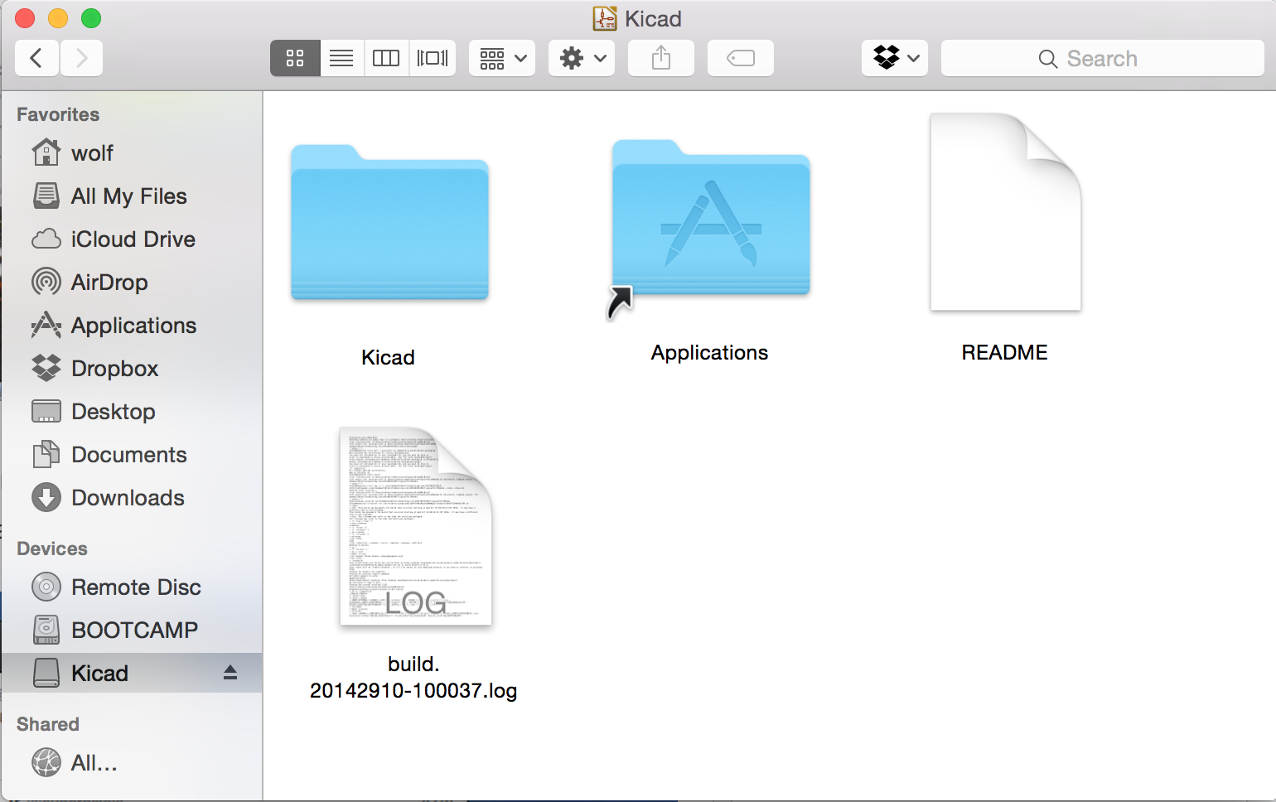Eject the Kicad disk image
The width and height of the screenshot is (1276, 802).
[x=230, y=673]
